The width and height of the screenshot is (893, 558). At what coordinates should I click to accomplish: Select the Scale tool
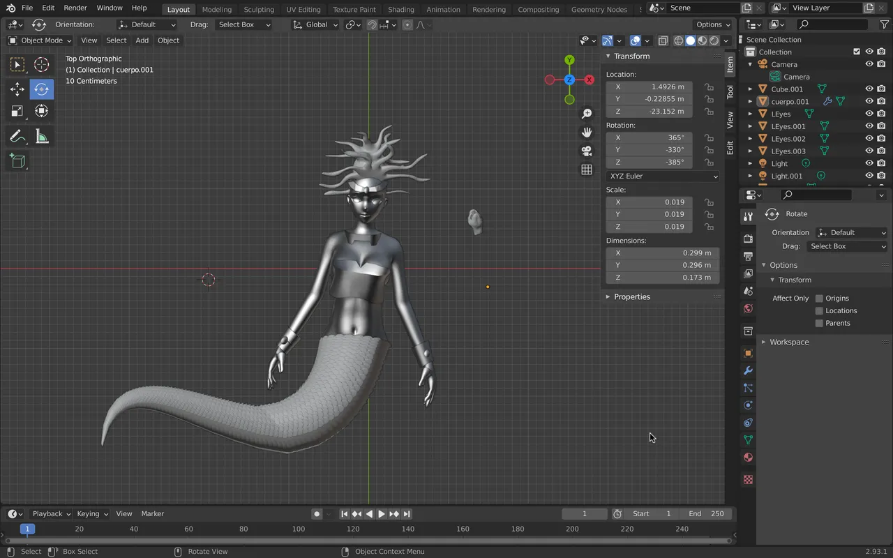click(17, 111)
